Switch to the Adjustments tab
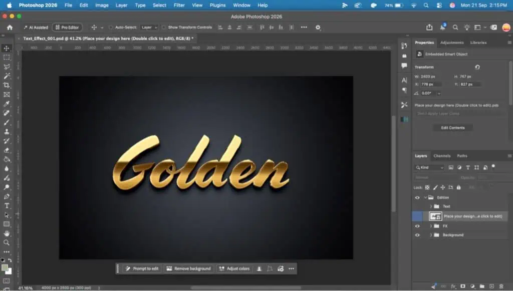 coord(452,43)
